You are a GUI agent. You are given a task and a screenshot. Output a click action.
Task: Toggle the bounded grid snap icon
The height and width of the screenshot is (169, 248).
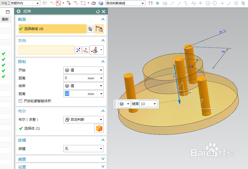pos(243,3)
